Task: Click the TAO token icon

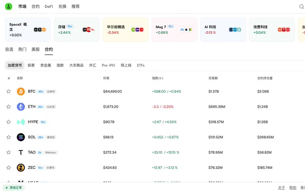Action: point(21,152)
